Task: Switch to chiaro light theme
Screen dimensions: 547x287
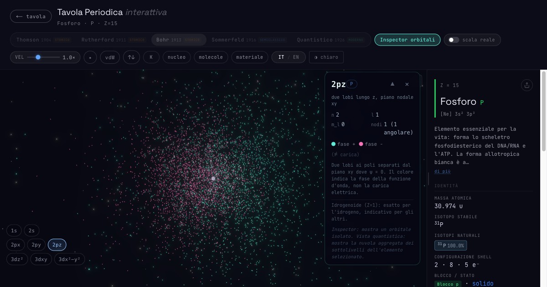Action: pyautogui.click(x=326, y=57)
